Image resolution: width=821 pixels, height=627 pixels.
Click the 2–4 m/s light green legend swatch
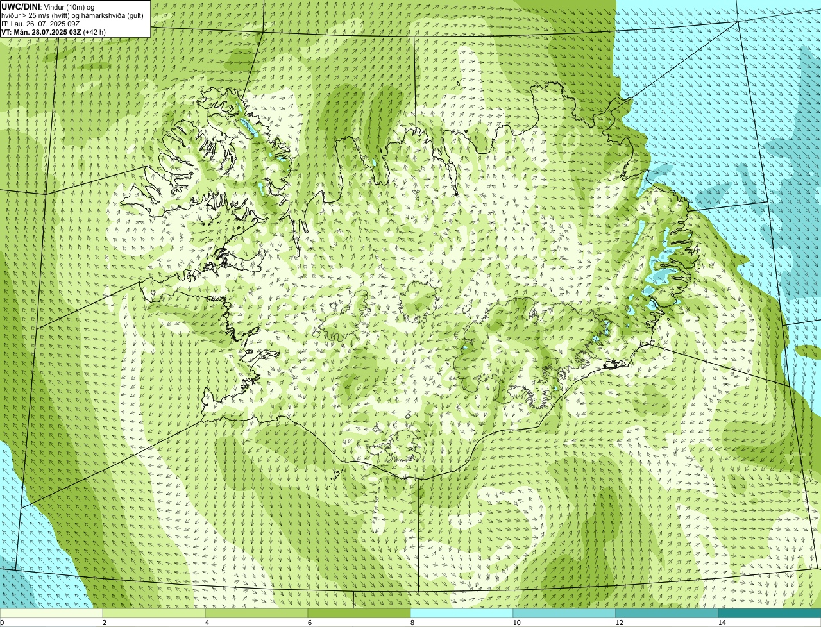tap(154, 613)
